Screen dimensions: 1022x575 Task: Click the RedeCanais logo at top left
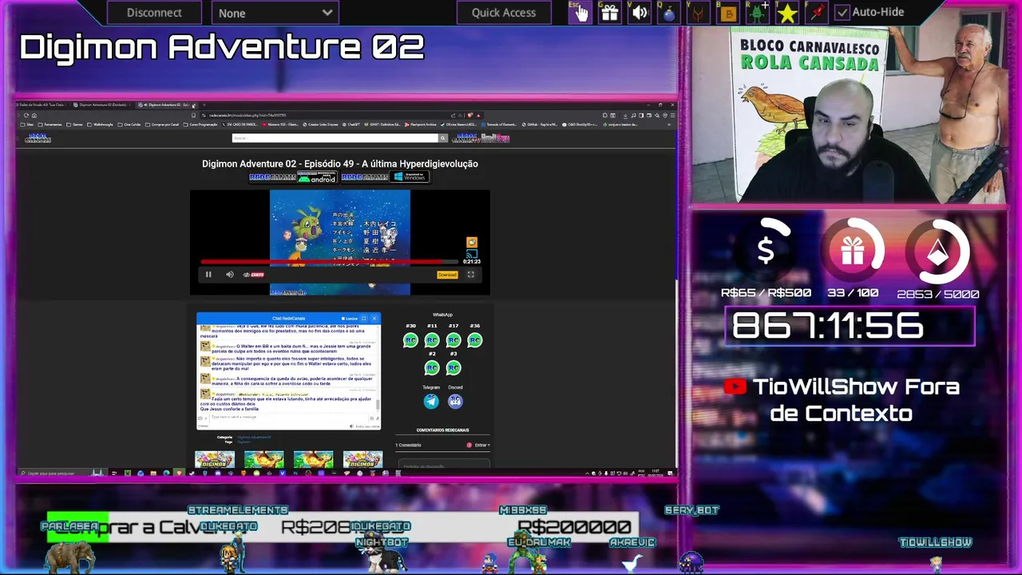click(38, 138)
